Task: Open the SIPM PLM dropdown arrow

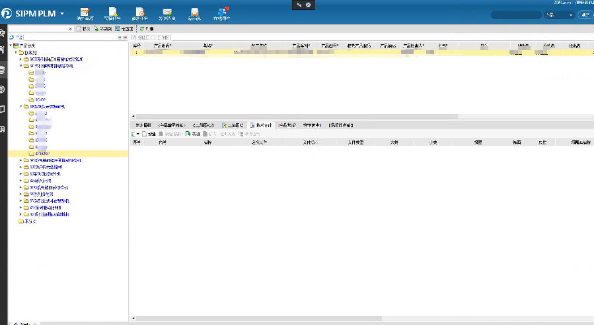Action: pos(62,13)
